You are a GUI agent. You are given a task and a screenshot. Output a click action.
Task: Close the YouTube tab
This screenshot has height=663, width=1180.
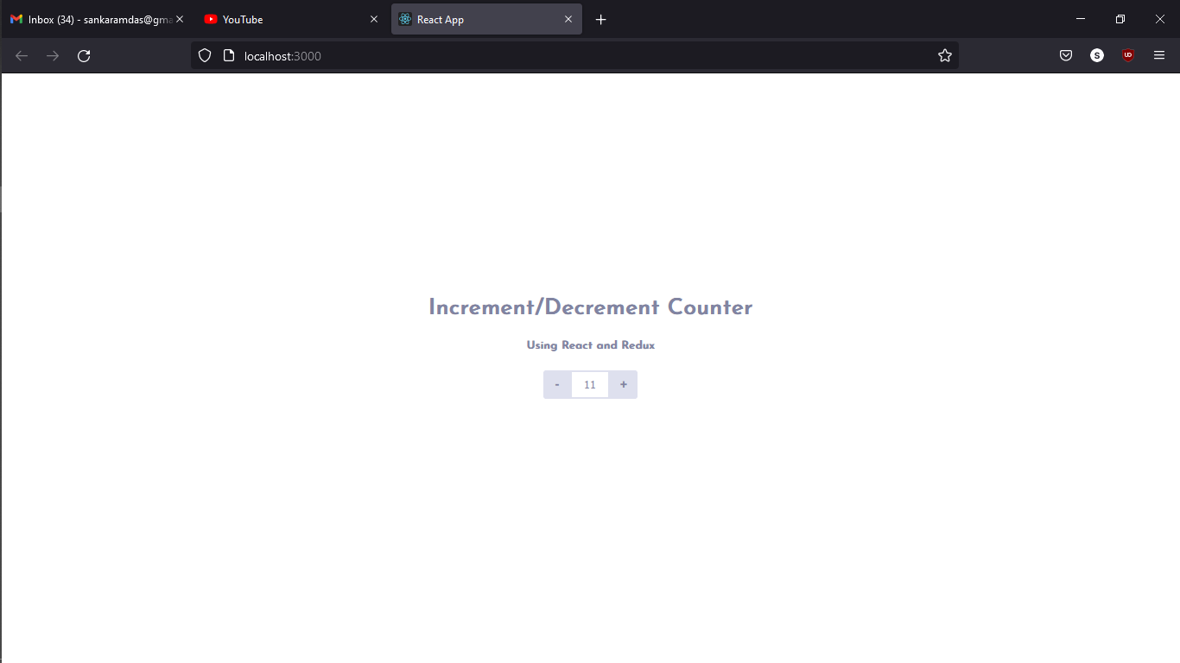374,18
